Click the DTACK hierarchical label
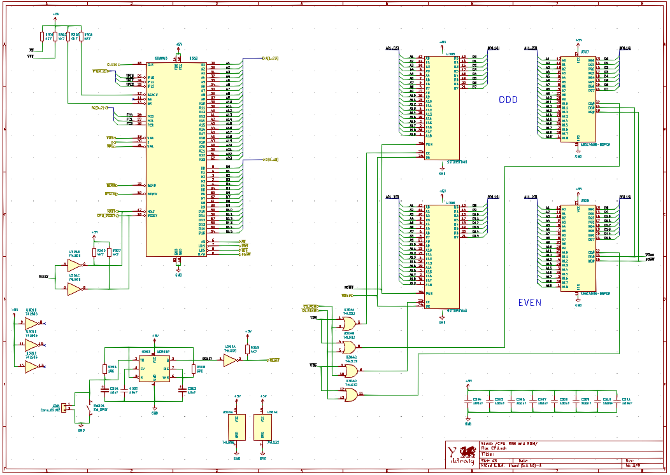Screen dimensions: 670x475 pos(111,194)
